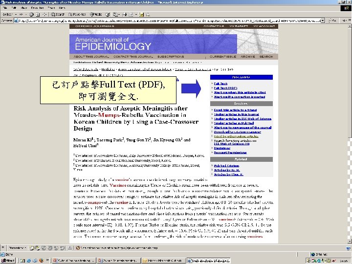
Task: Click MY ACCOUNT in top brown bar
Action: [264, 26]
